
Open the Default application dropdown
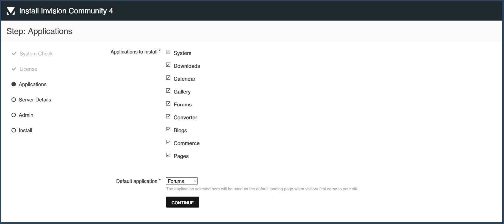pyautogui.click(x=182, y=181)
